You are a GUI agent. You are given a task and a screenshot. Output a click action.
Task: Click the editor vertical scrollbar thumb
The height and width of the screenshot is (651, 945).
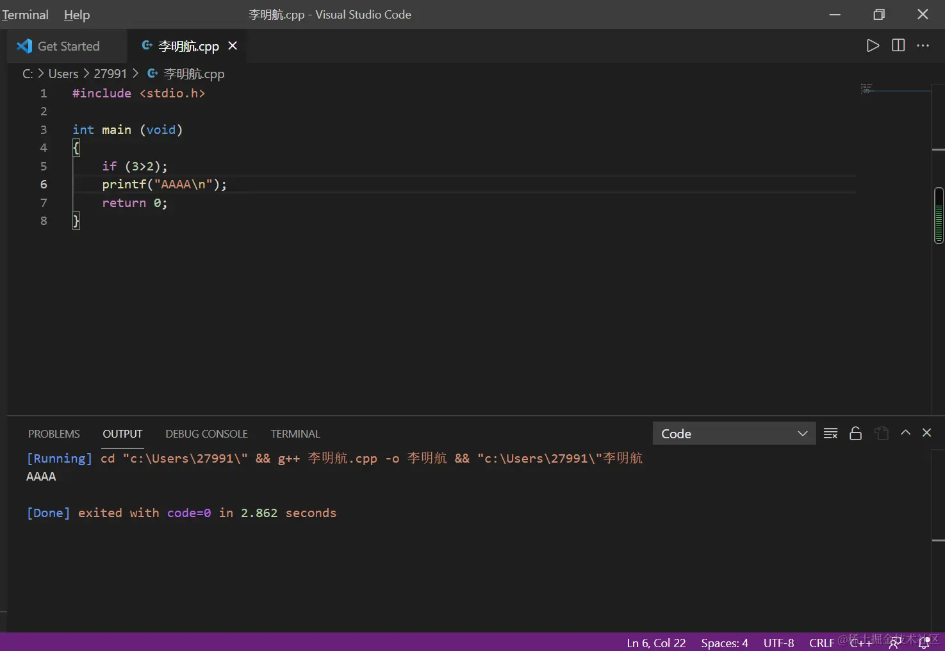point(939,215)
